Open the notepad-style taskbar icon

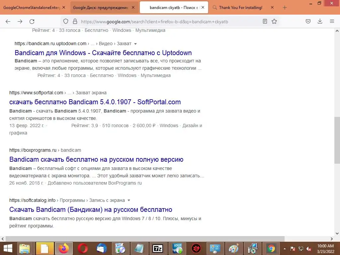pos(139,248)
